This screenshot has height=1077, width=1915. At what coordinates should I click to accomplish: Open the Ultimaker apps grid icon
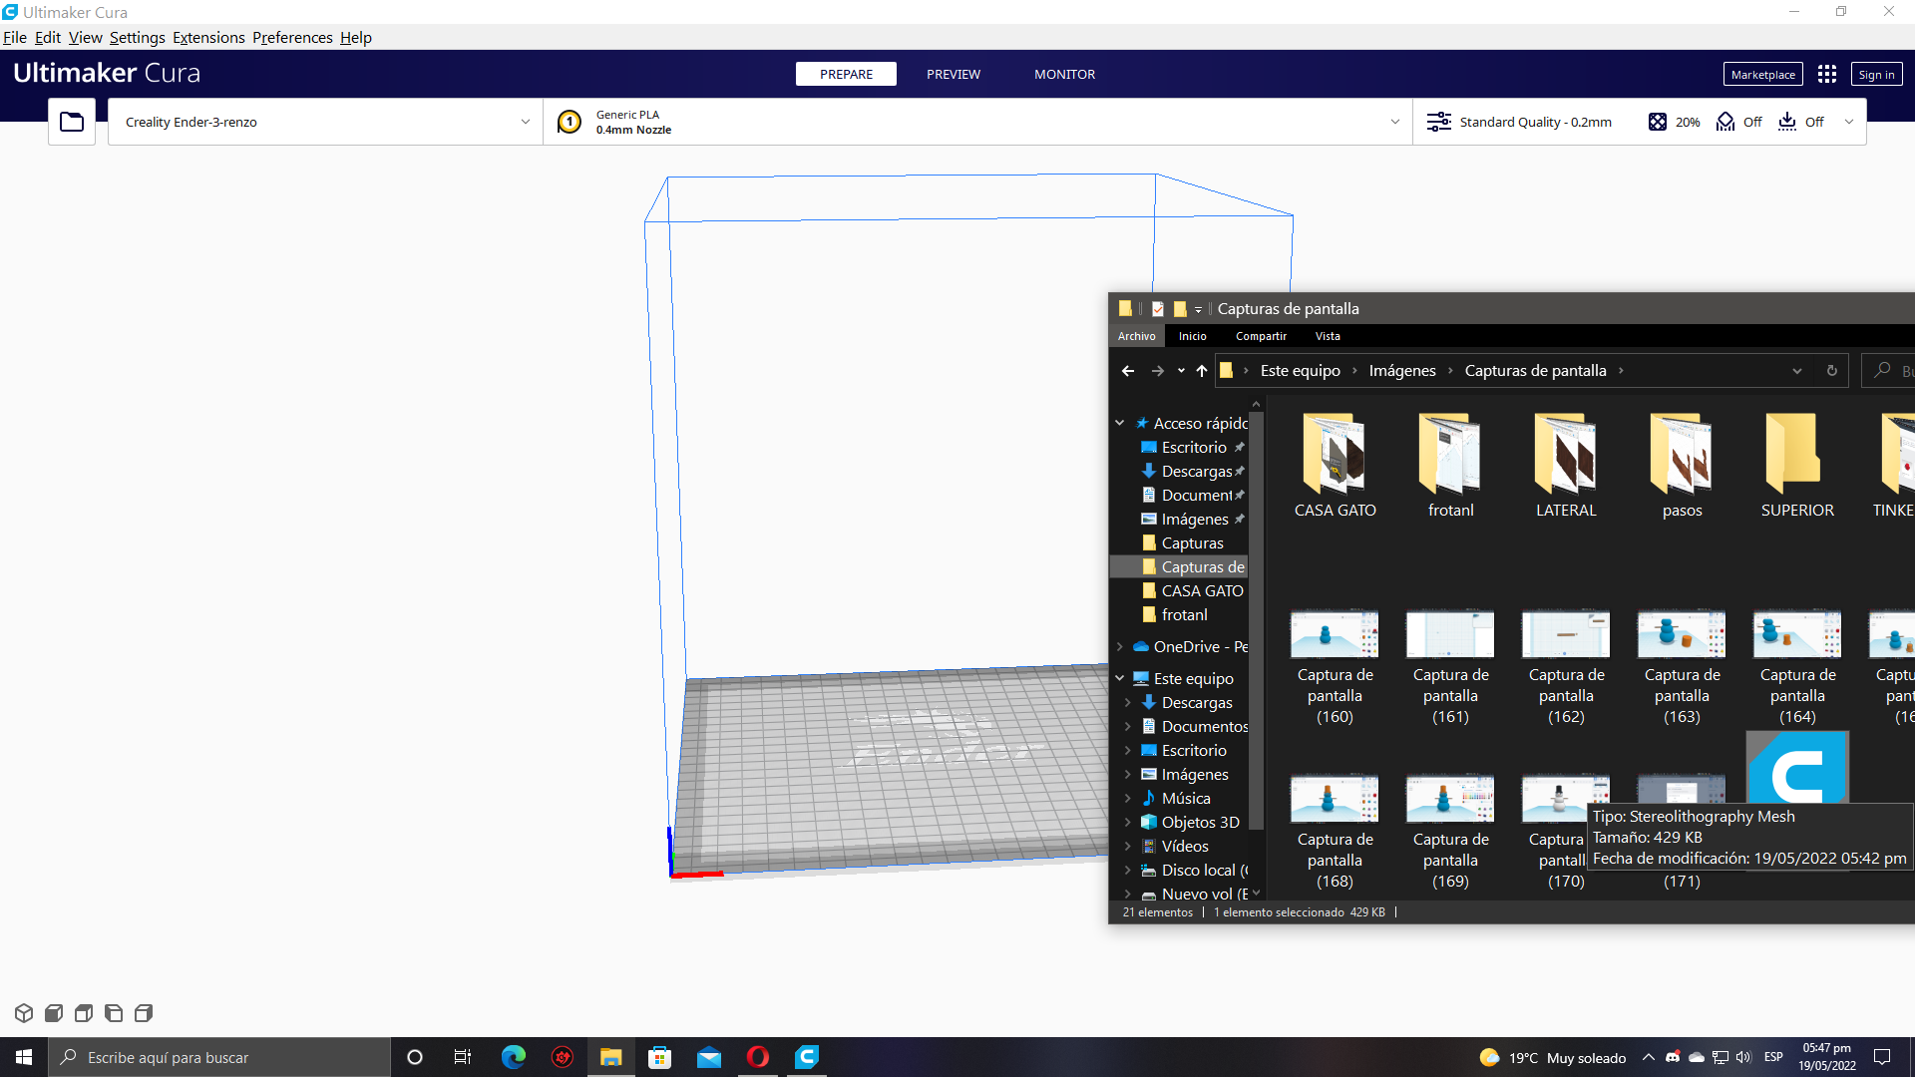[1827, 74]
